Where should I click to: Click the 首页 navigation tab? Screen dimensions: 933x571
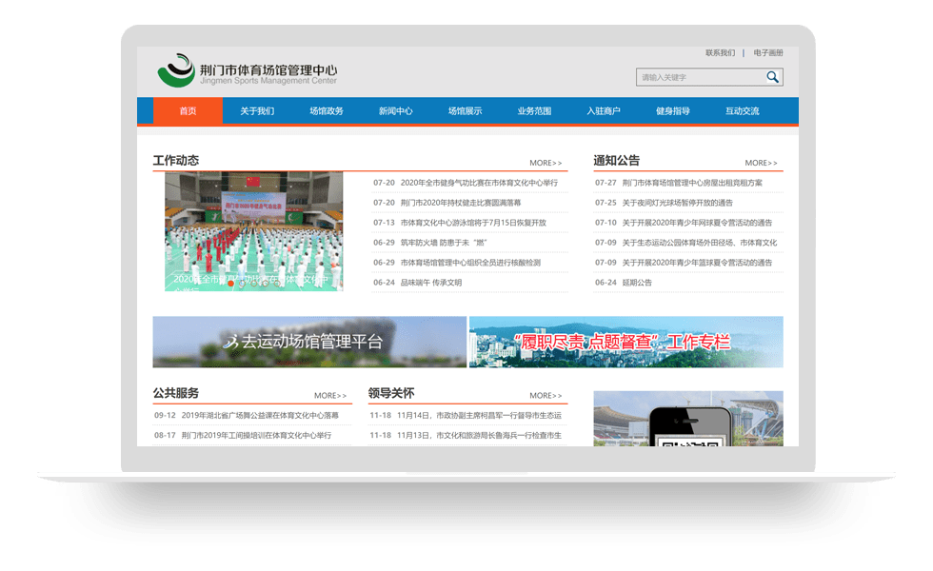[188, 111]
